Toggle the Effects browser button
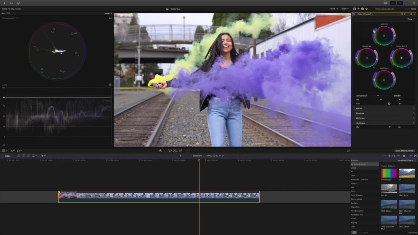 point(411,156)
